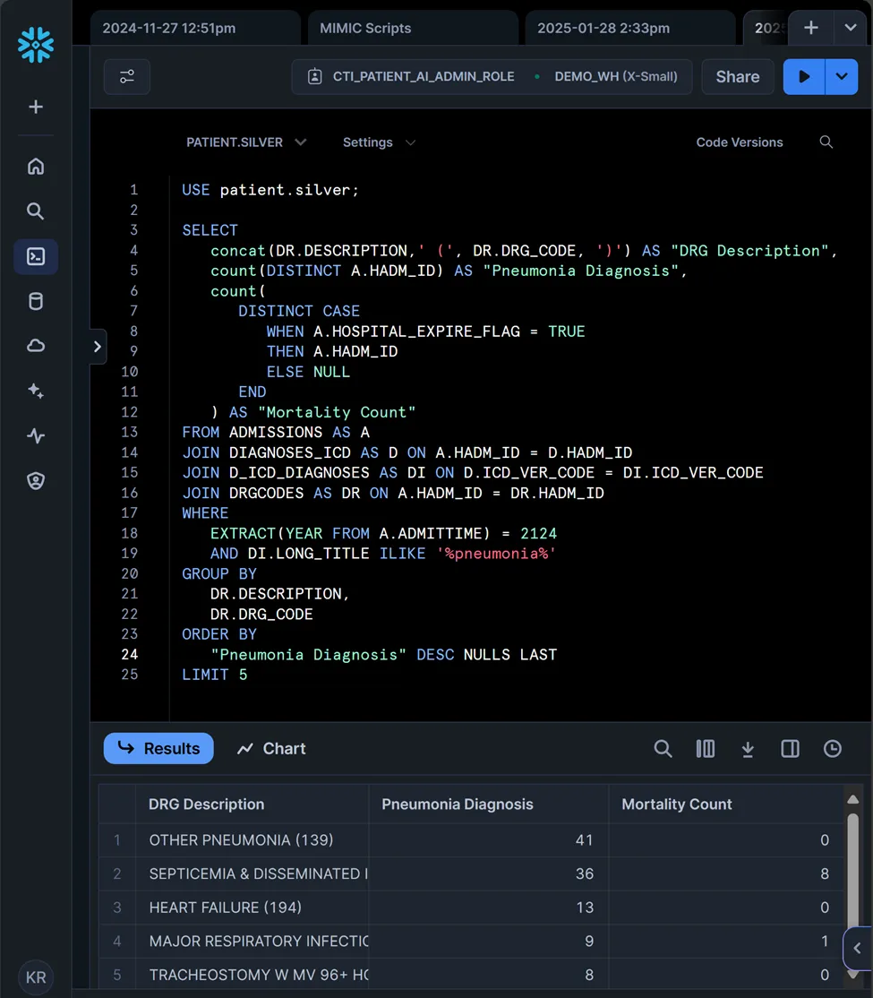The height and width of the screenshot is (998, 873).
Task: Search within the code editor
Action: click(x=826, y=142)
